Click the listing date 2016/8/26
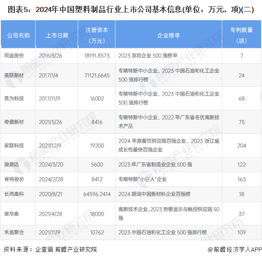Screen dimensions: 262x259 pyautogui.click(x=50, y=55)
